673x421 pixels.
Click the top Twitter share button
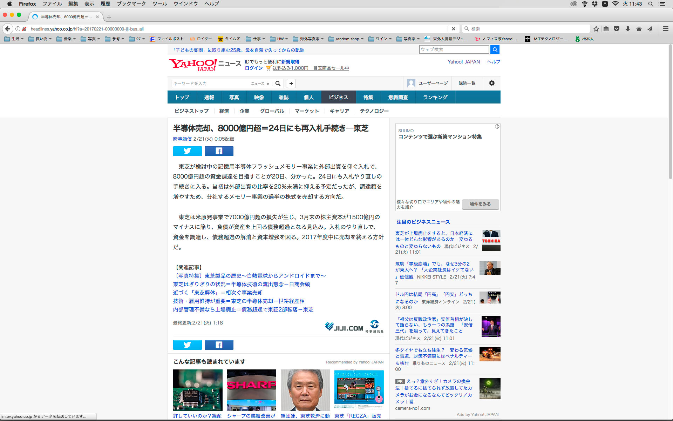point(187,151)
